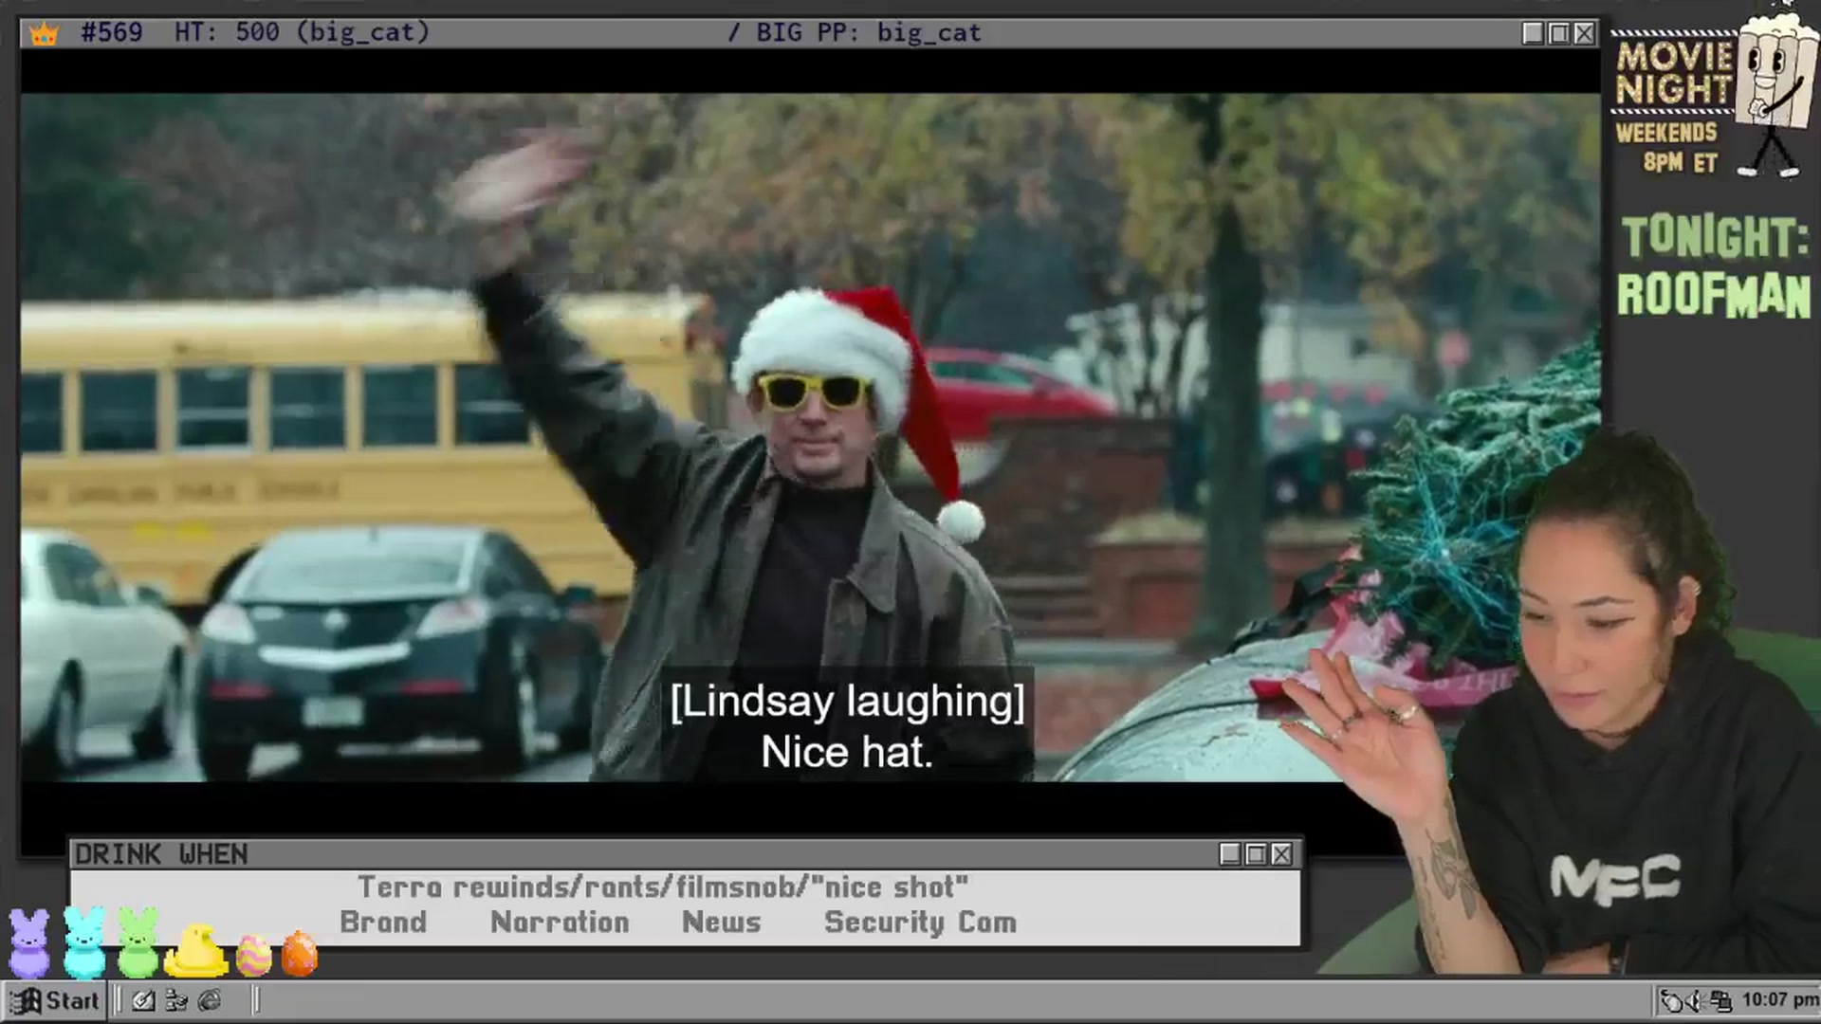Click the Show Desktop quick launch icon
The width and height of the screenshot is (1821, 1024).
click(x=143, y=1000)
